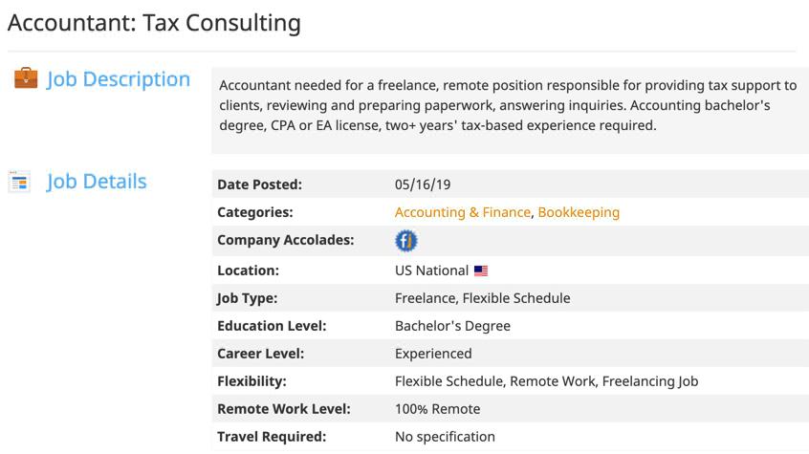Screen dimensions: 809x454
Task: Click the Company Accolades label
Action: 285,240
